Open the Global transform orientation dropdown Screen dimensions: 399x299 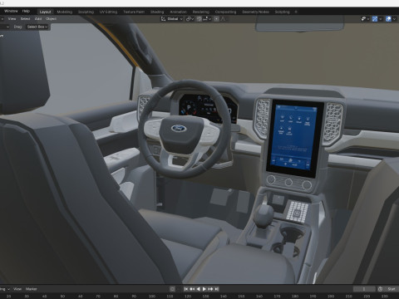(171, 19)
